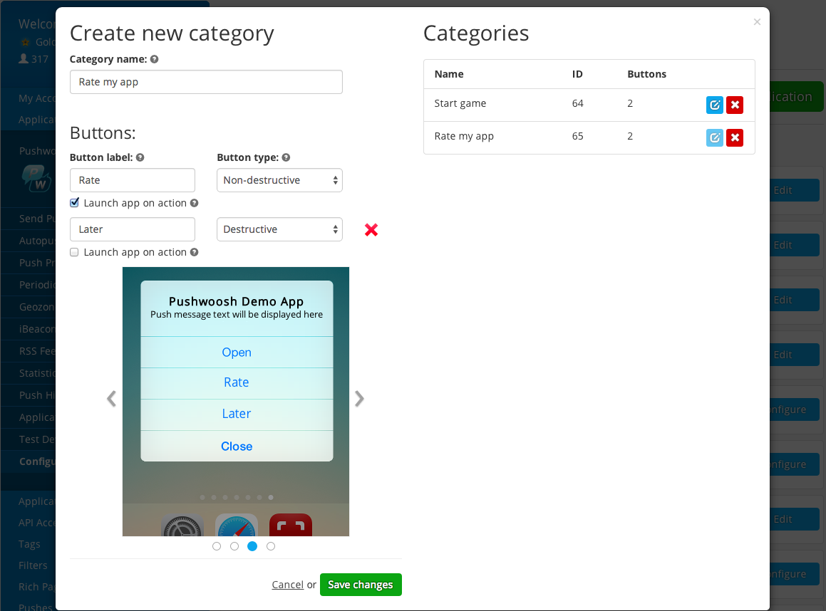
Task: Close the category dialog
Action: pos(757,21)
